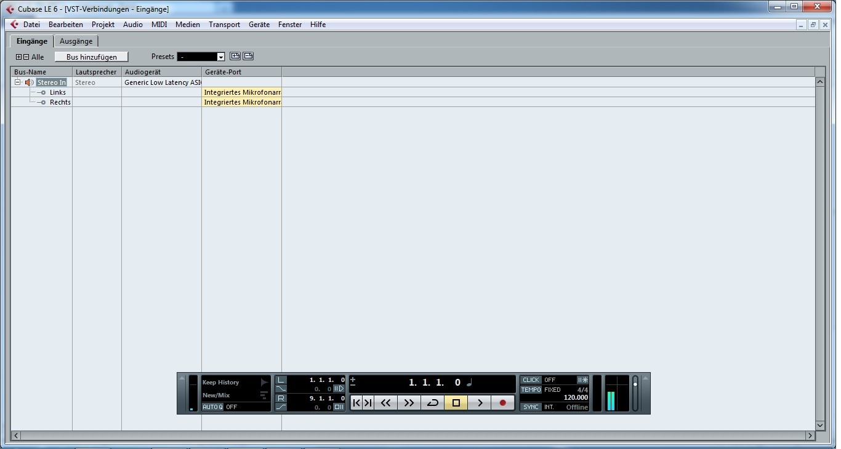Image resolution: width=841 pixels, height=449 pixels.
Task: Toggle cycle loop mode in transport
Action: (432, 403)
